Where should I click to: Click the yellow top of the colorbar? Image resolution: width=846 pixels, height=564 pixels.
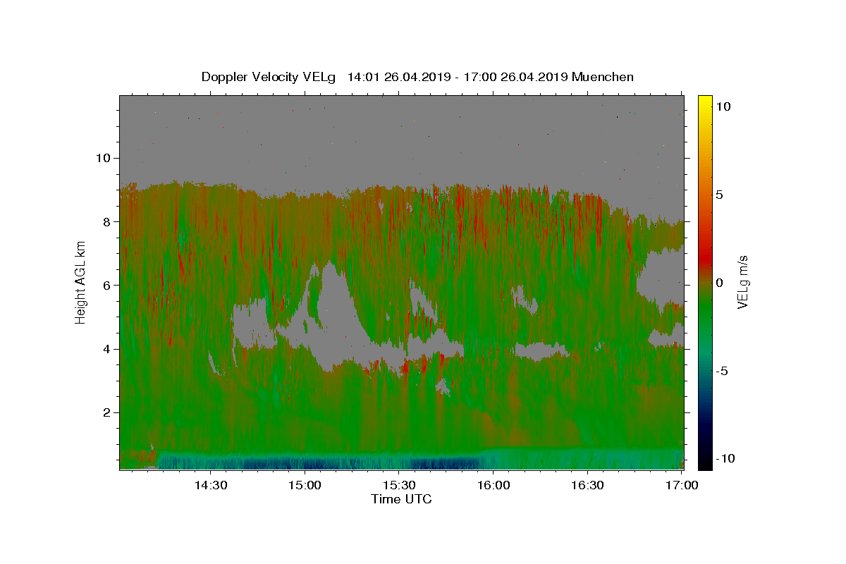pyautogui.click(x=705, y=99)
